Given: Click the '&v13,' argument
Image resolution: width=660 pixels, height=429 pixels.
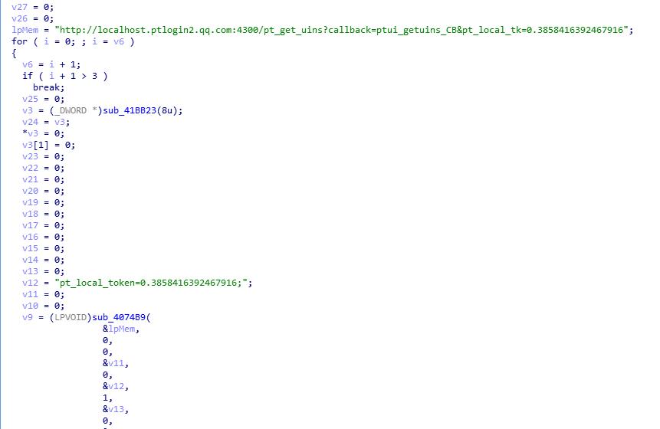Looking at the screenshot, I should pyautogui.click(x=116, y=409).
